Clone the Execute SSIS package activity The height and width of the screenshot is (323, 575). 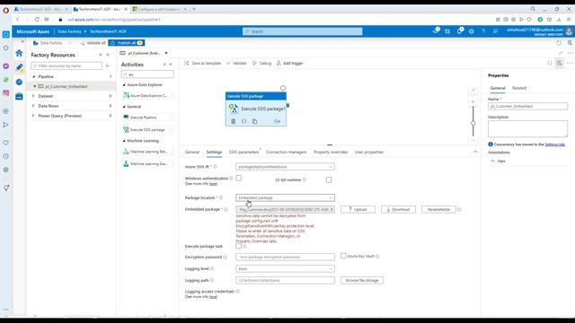pyautogui.click(x=254, y=121)
